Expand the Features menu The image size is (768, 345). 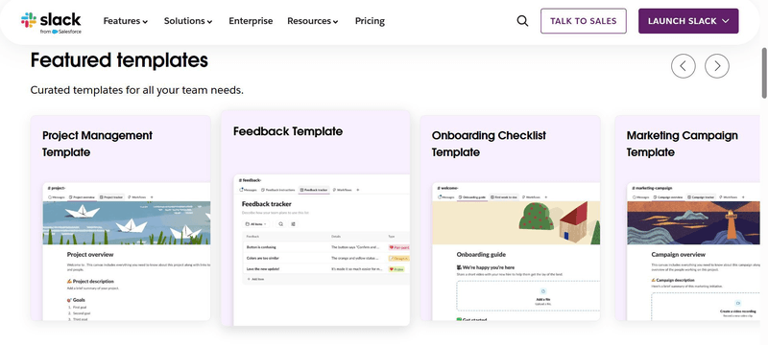pos(126,21)
